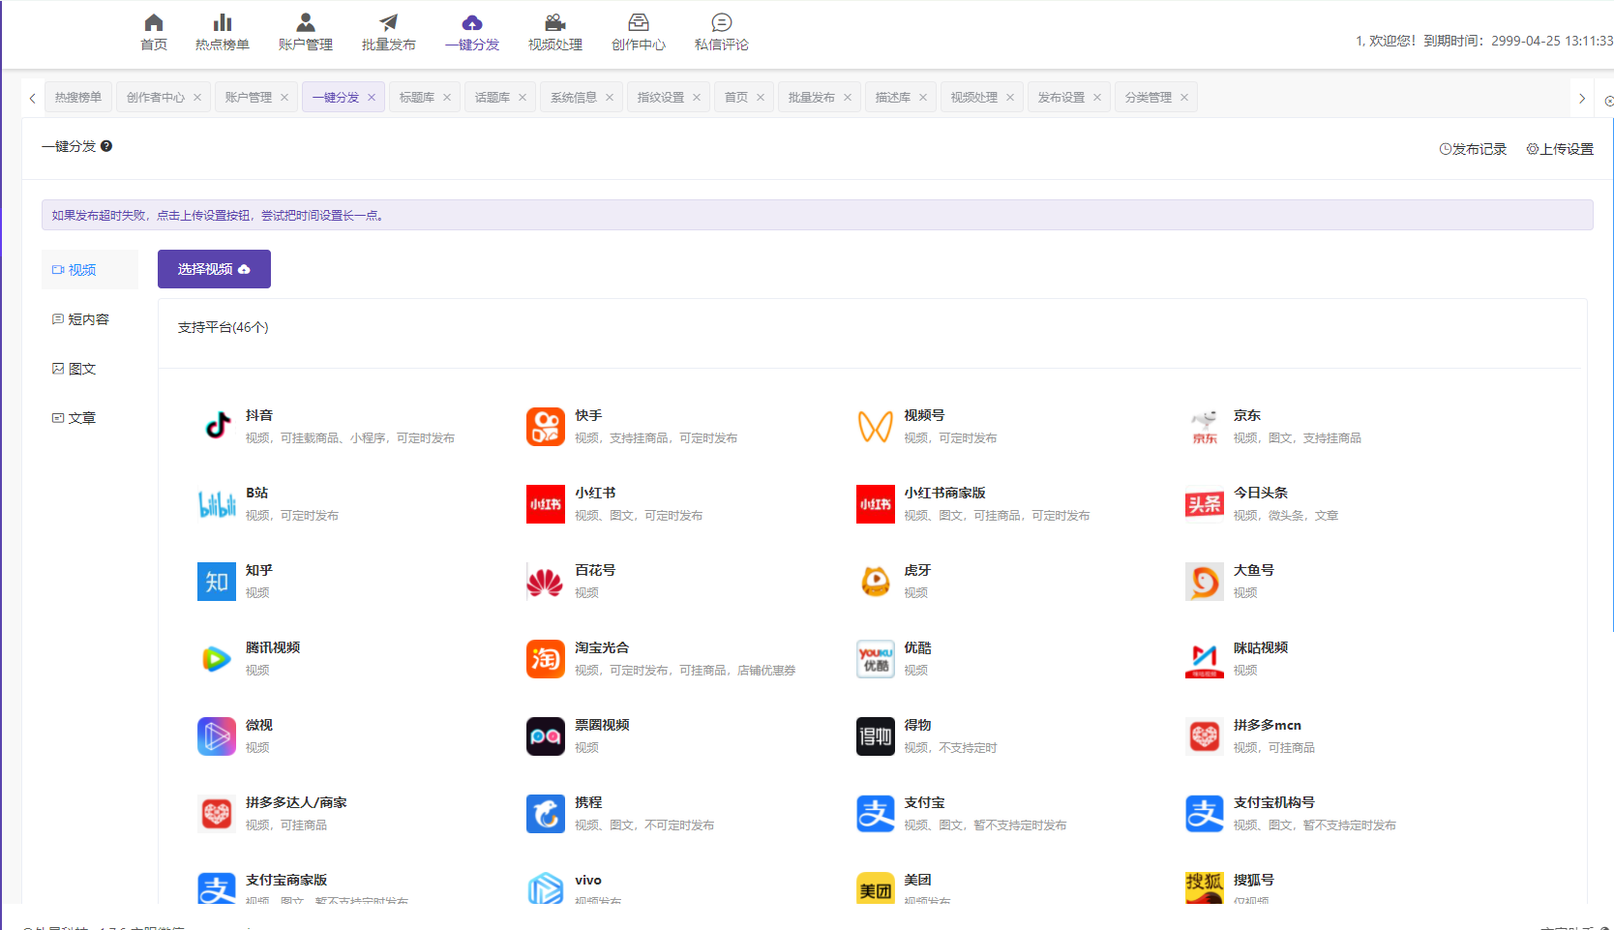The width and height of the screenshot is (1614, 930).
Task: Open 账户管理 in top navigation
Action: click(x=306, y=32)
